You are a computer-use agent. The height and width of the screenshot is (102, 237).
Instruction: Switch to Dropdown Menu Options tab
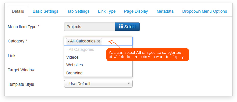click(x=204, y=11)
